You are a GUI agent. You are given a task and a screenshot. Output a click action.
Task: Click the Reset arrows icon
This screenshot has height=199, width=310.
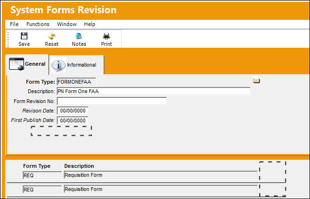click(52, 36)
